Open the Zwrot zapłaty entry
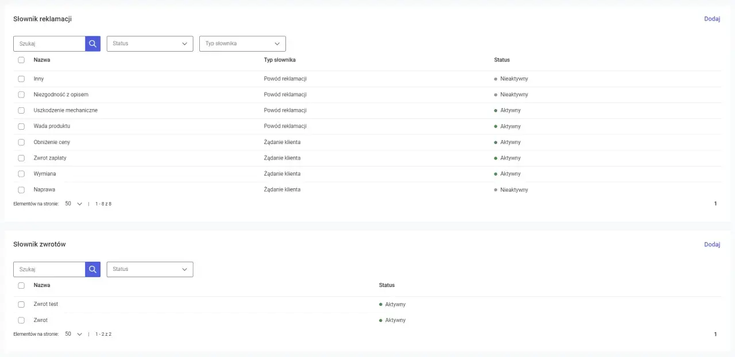 [50, 158]
